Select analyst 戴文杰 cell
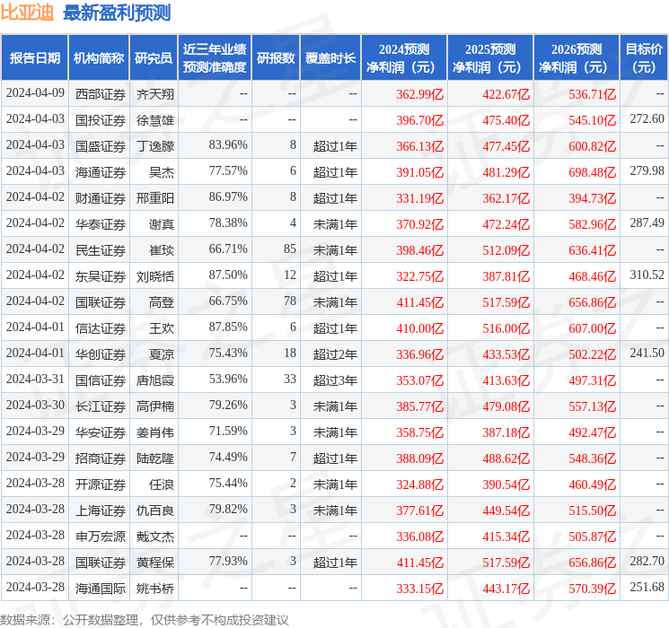 click(154, 536)
